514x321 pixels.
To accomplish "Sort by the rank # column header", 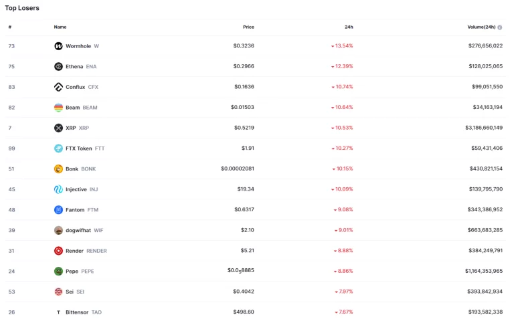I will tap(10, 27).
